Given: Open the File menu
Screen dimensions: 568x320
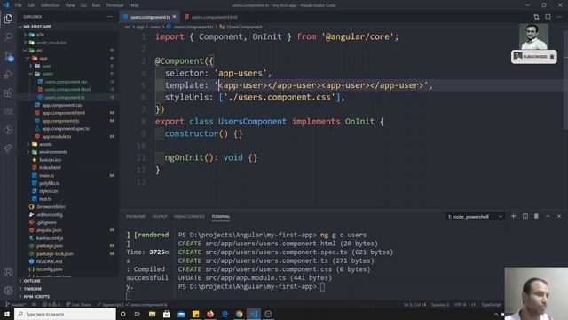Looking at the screenshot, I should point(19,5).
